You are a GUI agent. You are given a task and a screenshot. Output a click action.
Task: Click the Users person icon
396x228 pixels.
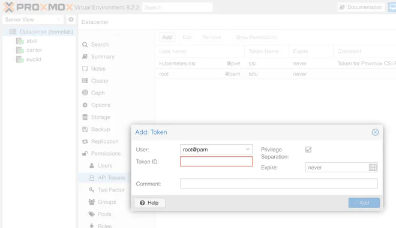point(92,166)
